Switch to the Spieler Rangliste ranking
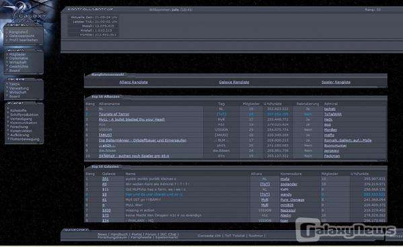Image resolution: width=403 pixels, height=247 pixels. (x=336, y=82)
